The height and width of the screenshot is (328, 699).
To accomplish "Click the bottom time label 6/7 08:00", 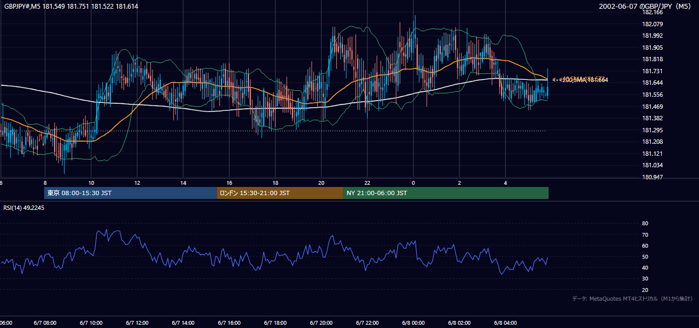I will point(45,323).
